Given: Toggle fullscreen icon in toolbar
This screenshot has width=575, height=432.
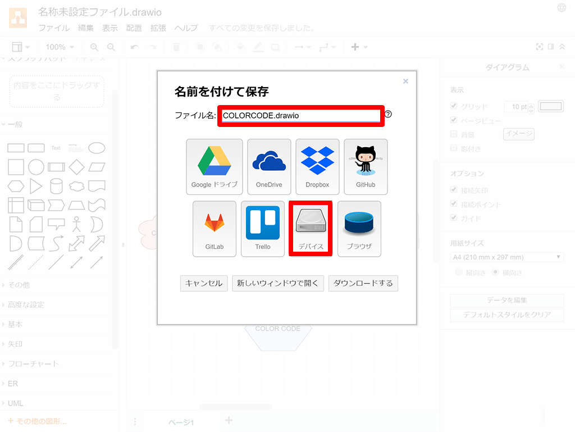Looking at the screenshot, I should 540,47.
